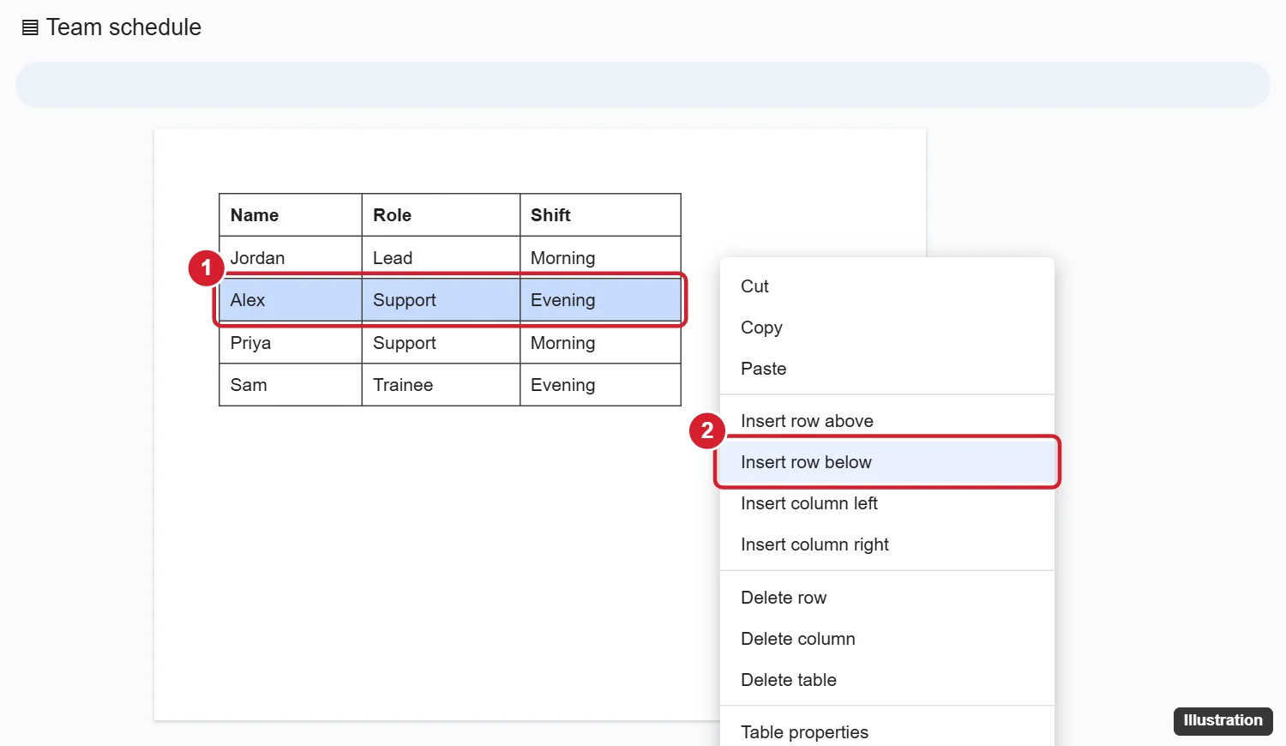Click the document icon beside Team schedule
Screen dimensions: 1286x746
(x=30, y=27)
